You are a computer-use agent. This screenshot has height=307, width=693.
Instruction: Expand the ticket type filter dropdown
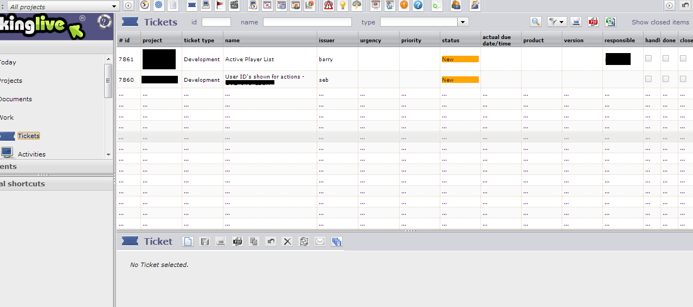(463, 22)
